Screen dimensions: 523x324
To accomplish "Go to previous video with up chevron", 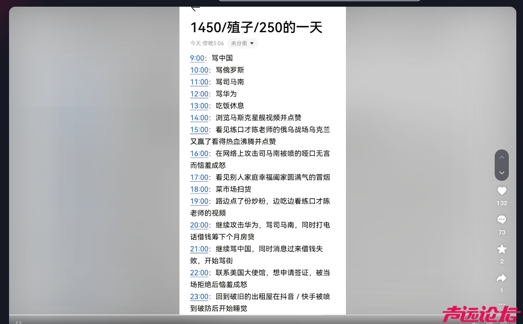I will click(x=502, y=157).
